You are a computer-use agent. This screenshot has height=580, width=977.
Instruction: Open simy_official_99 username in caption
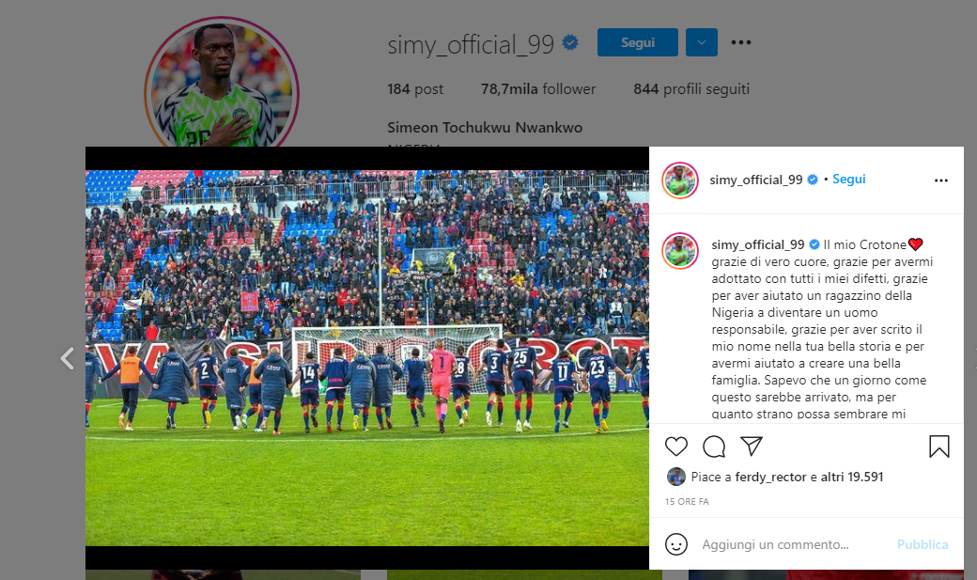pyautogui.click(x=758, y=244)
